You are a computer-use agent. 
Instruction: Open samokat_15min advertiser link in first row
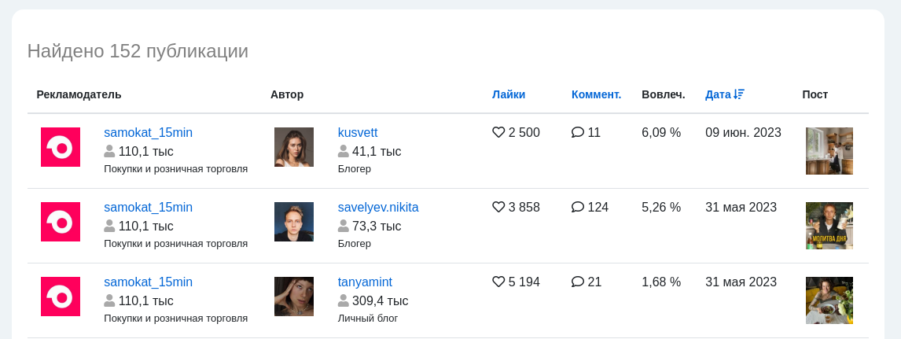pos(149,133)
